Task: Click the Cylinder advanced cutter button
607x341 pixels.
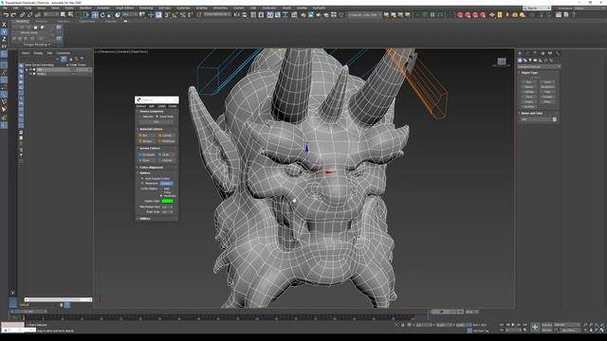Action: [x=166, y=135]
